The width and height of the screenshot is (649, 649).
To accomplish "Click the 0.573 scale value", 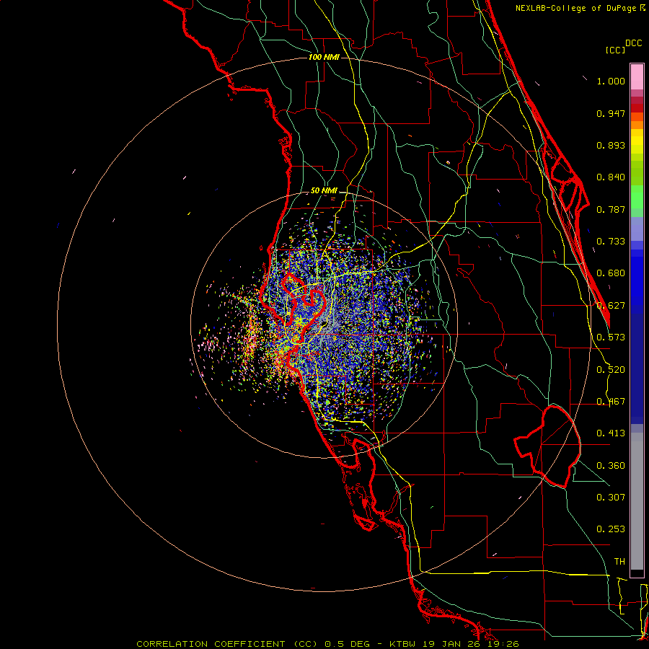I will tap(611, 337).
